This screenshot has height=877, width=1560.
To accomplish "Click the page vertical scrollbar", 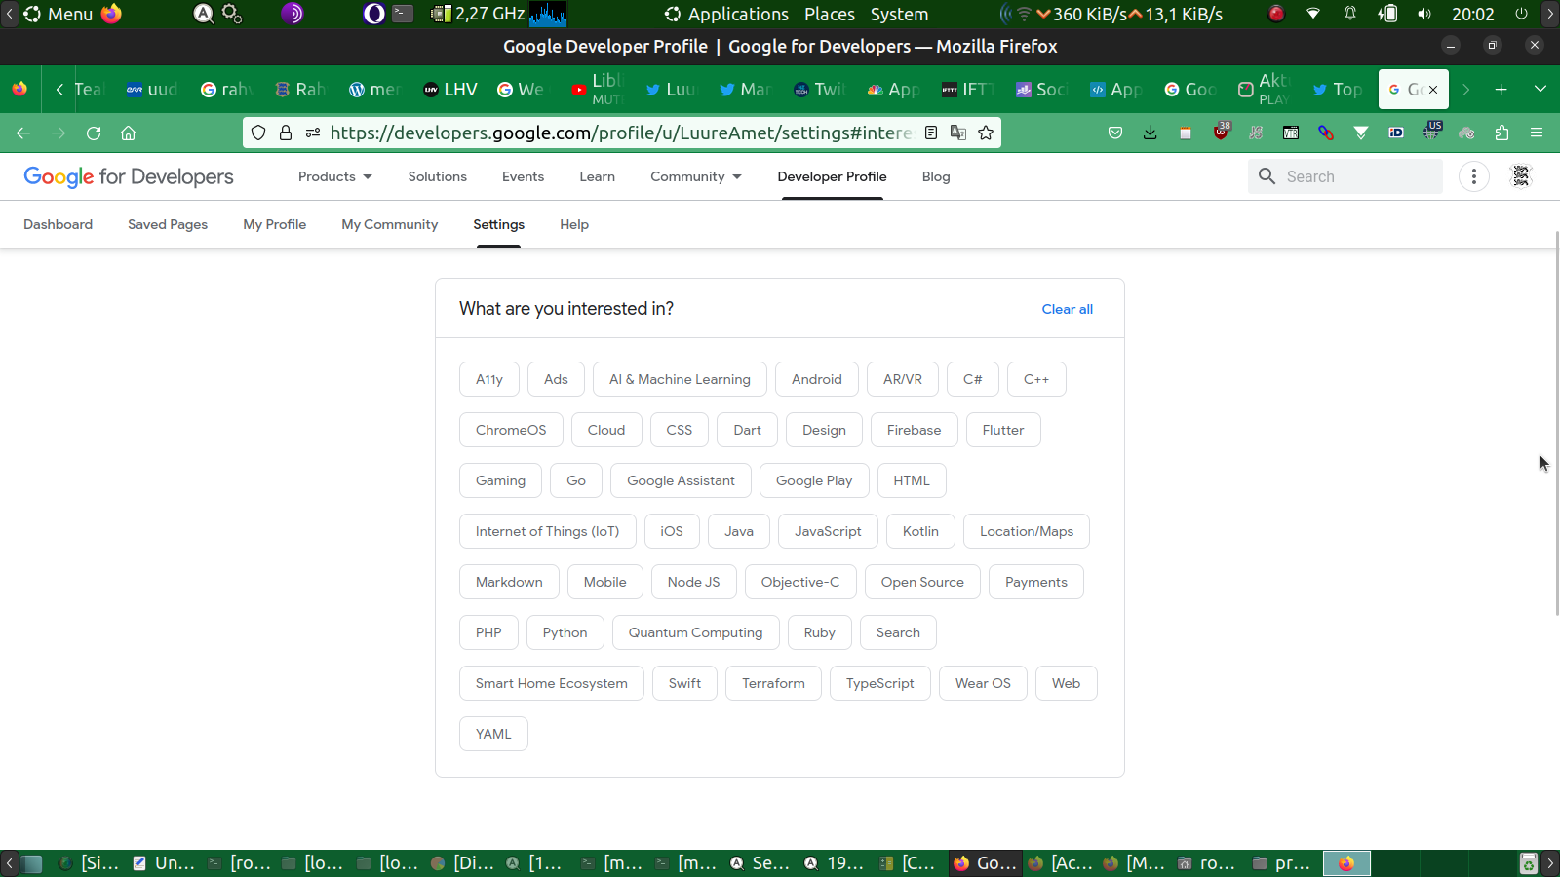I will click(x=1557, y=424).
